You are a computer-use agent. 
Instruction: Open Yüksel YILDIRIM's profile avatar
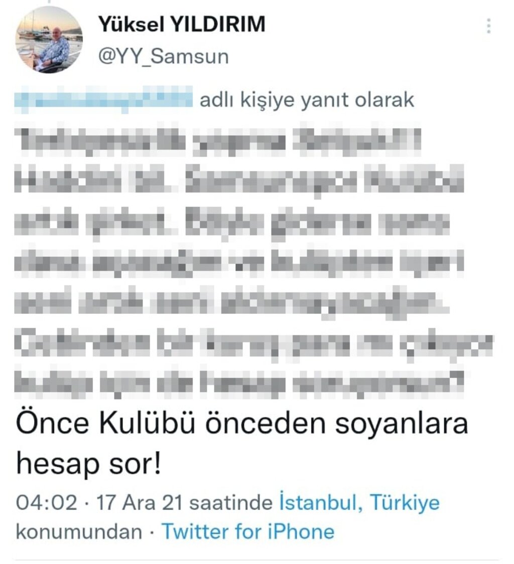(49, 40)
